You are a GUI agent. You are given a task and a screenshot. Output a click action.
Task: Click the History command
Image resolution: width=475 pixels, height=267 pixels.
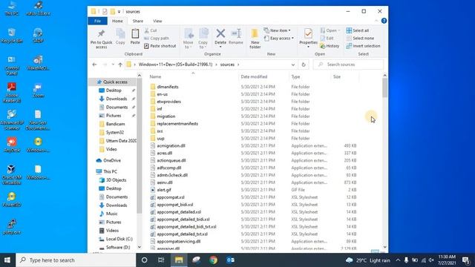coord(330,46)
